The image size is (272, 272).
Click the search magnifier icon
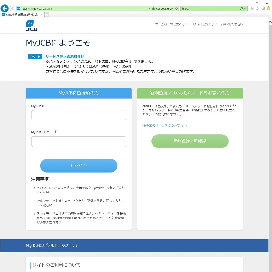click(241, 8)
